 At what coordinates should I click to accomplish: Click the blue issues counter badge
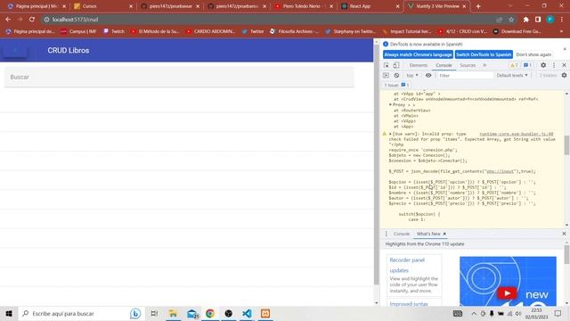pos(527,65)
